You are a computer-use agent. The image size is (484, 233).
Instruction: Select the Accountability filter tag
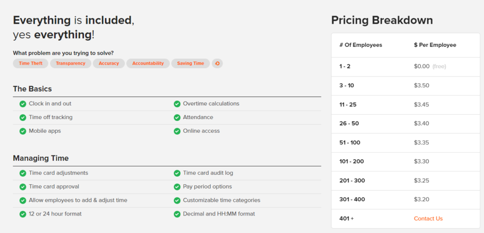click(x=148, y=63)
